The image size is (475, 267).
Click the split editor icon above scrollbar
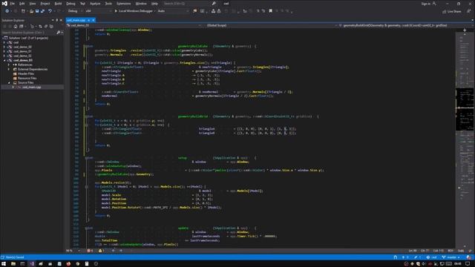(x=465, y=30)
